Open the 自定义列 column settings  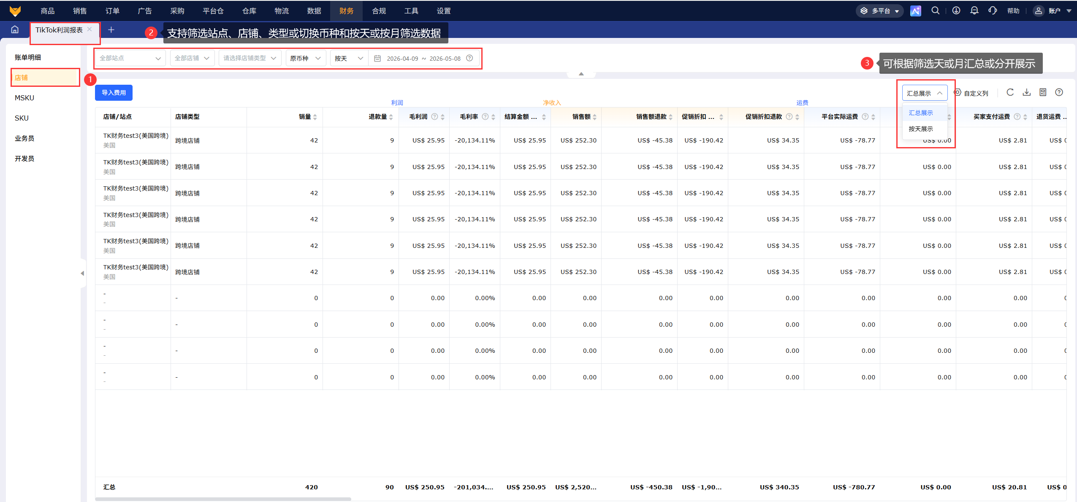tap(971, 93)
